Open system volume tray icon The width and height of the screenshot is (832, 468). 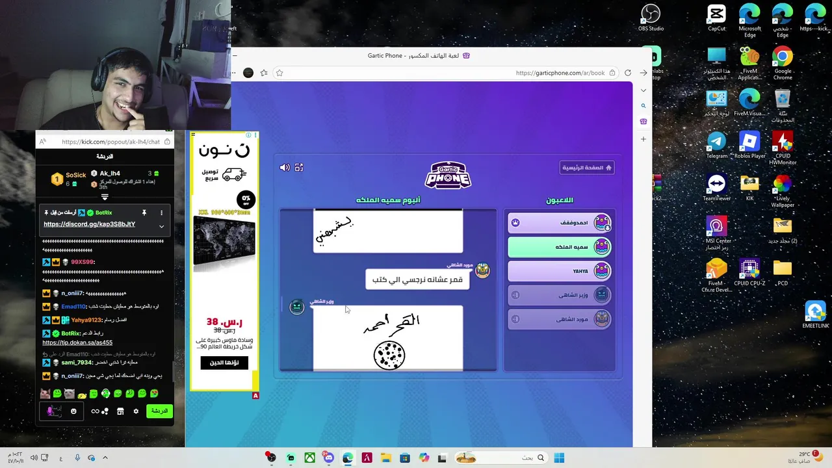[34, 458]
